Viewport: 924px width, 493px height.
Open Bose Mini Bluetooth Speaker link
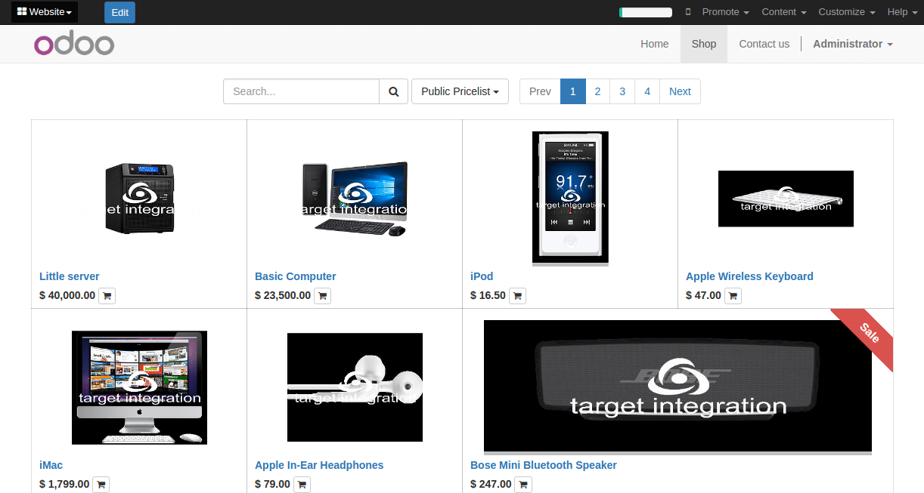coord(544,465)
